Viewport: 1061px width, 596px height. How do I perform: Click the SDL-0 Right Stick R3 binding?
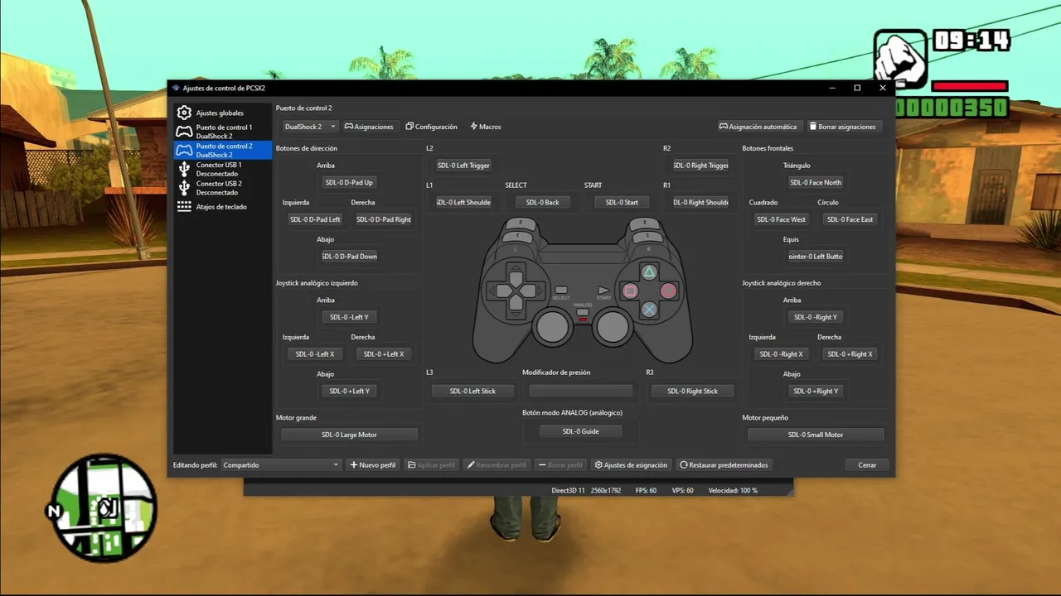point(693,391)
